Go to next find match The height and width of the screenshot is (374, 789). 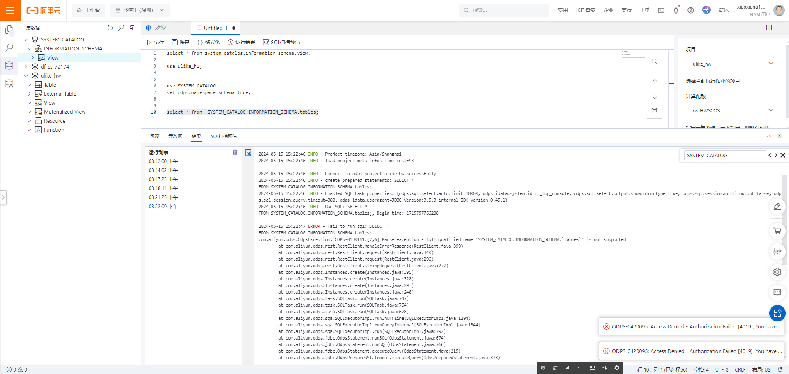click(x=776, y=155)
